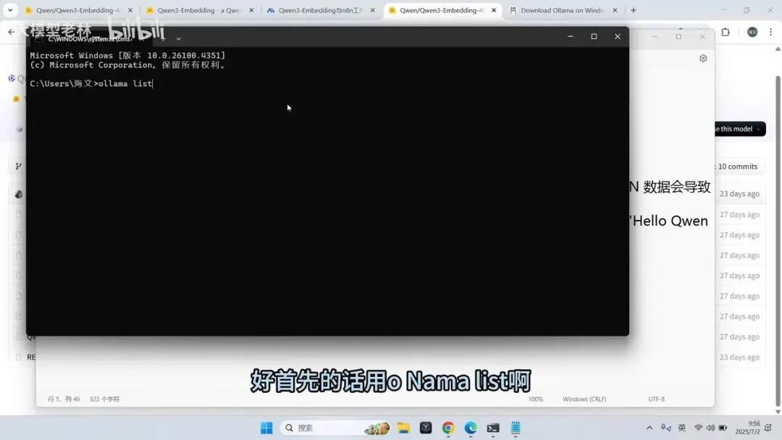This screenshot has width=782, height=440.
Task: Switch to the Qwen3-Embedding n8n tab
Action: 321,10
